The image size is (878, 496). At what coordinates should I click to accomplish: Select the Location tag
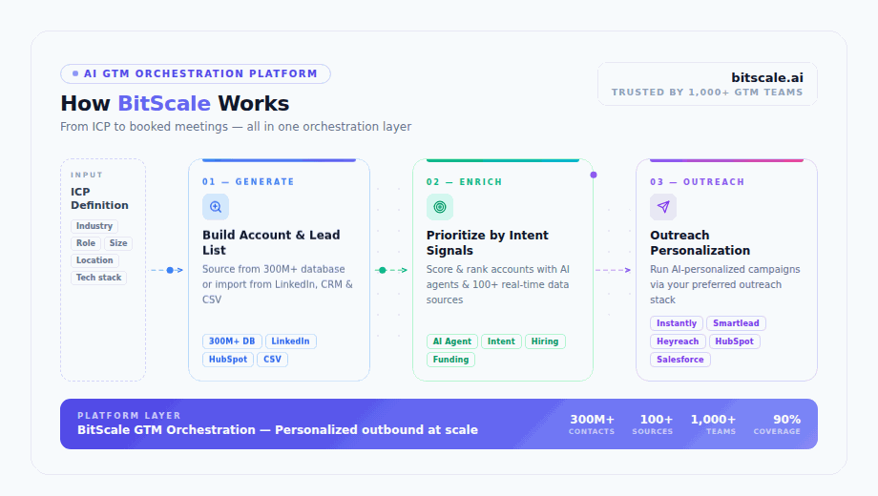[x=94, y=260]
